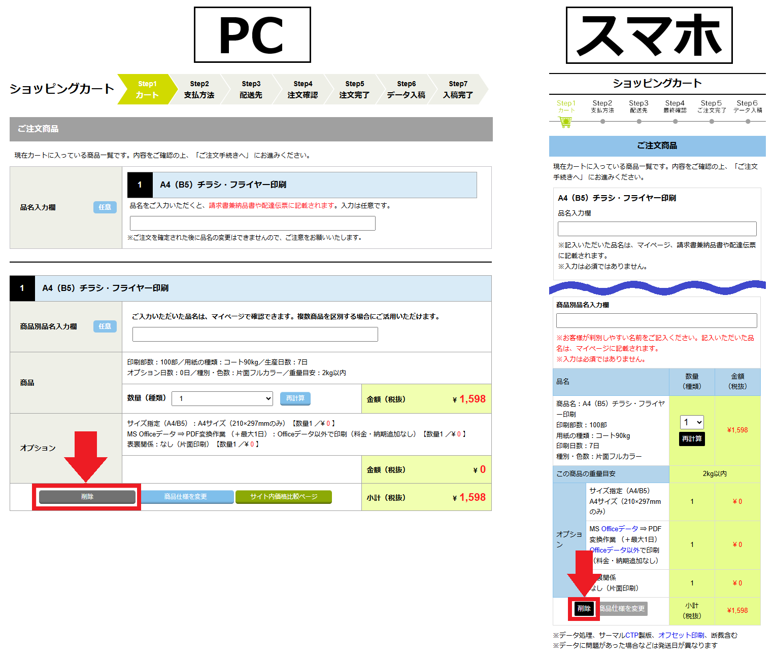Focus the 商品別品名入力欄 text field in PC view
This screenshot has height=662, width=774.
255,335
